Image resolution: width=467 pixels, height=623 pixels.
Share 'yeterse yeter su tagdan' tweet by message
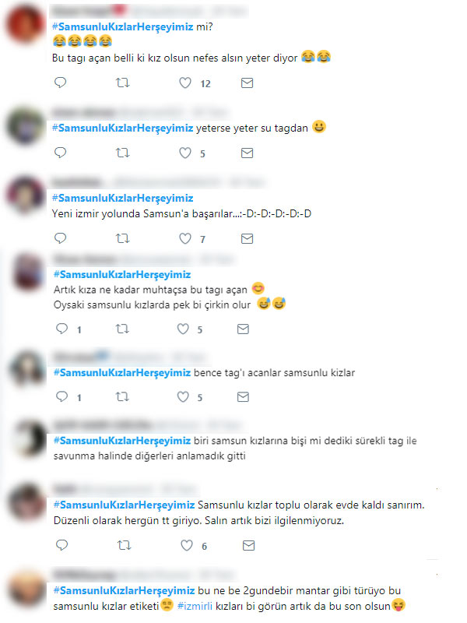[x=247, y=153]
